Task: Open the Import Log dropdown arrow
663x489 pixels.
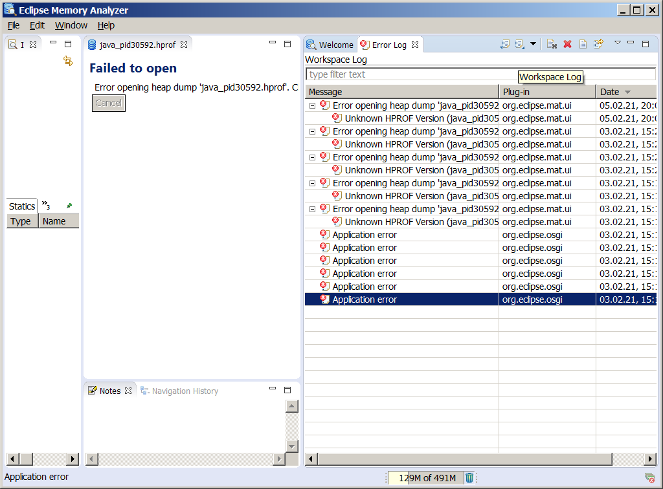Action: tap(534, 44)
